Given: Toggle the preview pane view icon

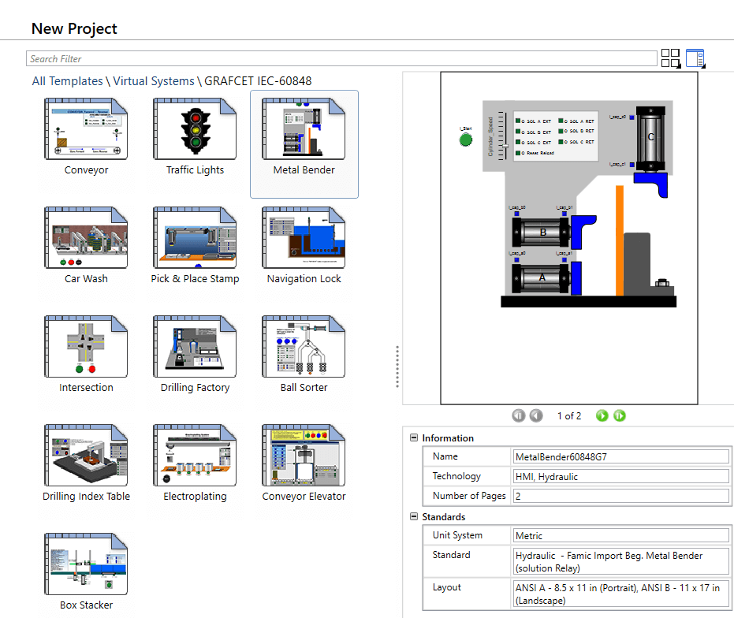Looking at the screenshot, I should (x=695, y=58).
